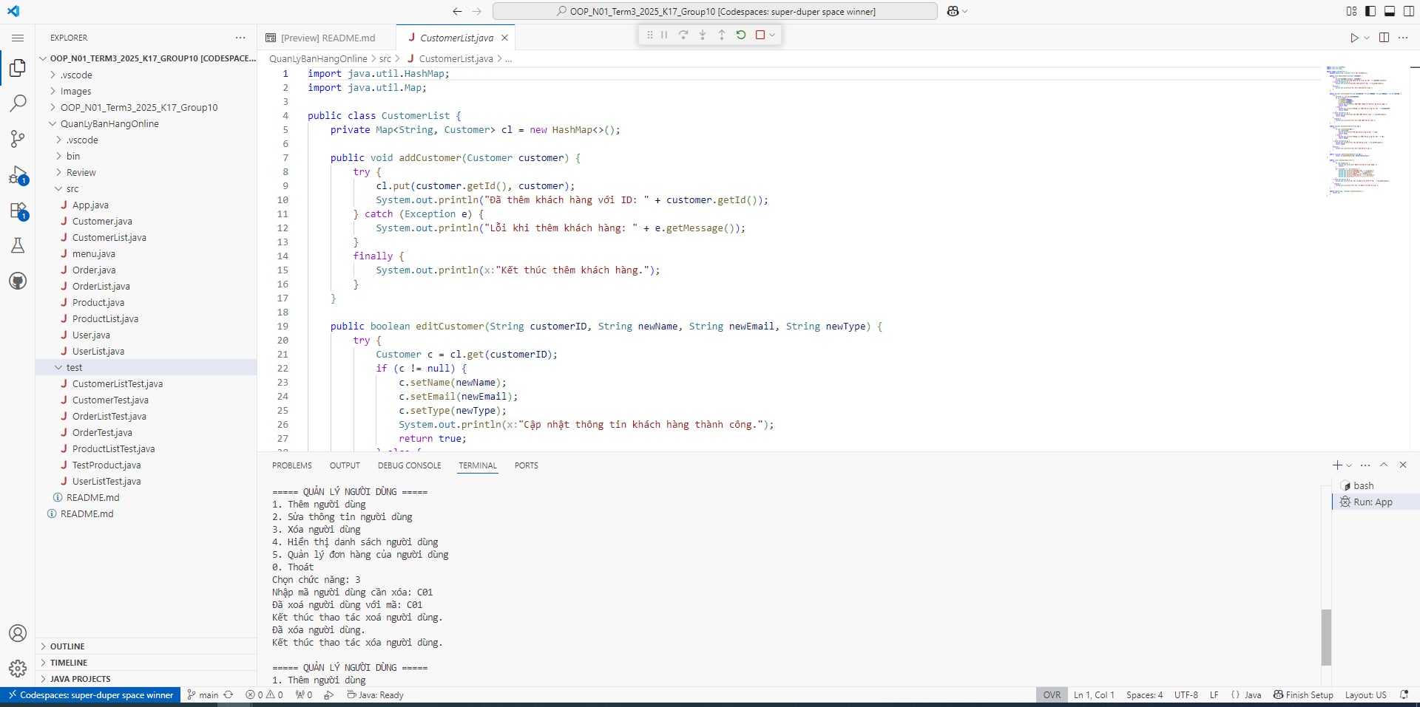The height and width of the screenshot is (707, 1420).
Task: Open the Extensions view
Action: click(18, 211)
